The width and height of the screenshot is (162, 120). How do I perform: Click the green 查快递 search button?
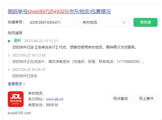(x=145, y=22)
